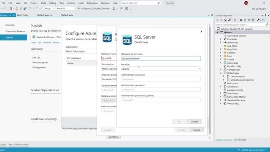Click the icon right of the browser refresh dropdown
Screen dimensions: 270x152
[x=121, y=8]
